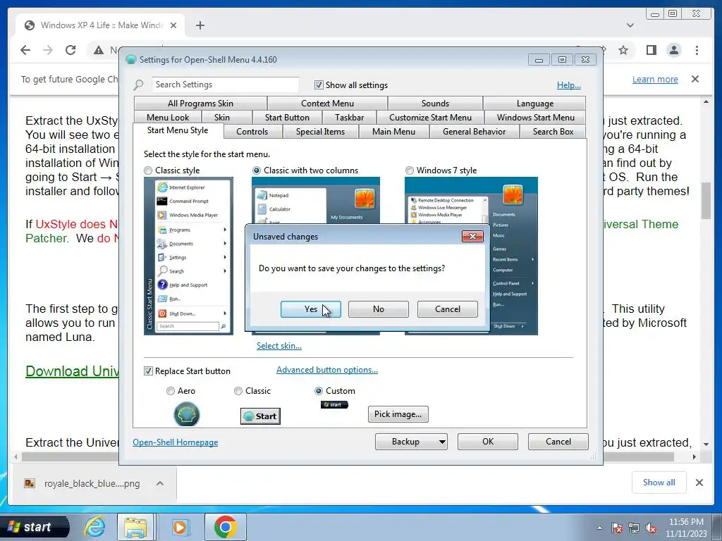Open Windows Media Player taskbar icon

(180, 527)
